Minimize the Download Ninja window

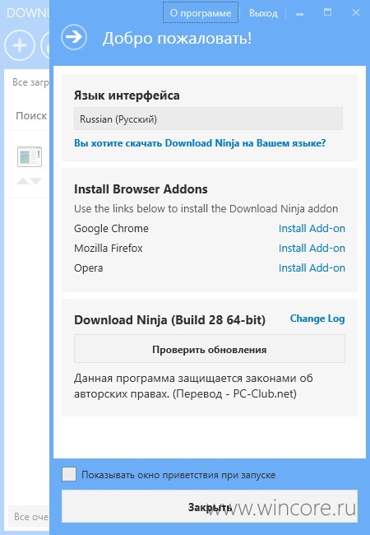click(300, 14)
